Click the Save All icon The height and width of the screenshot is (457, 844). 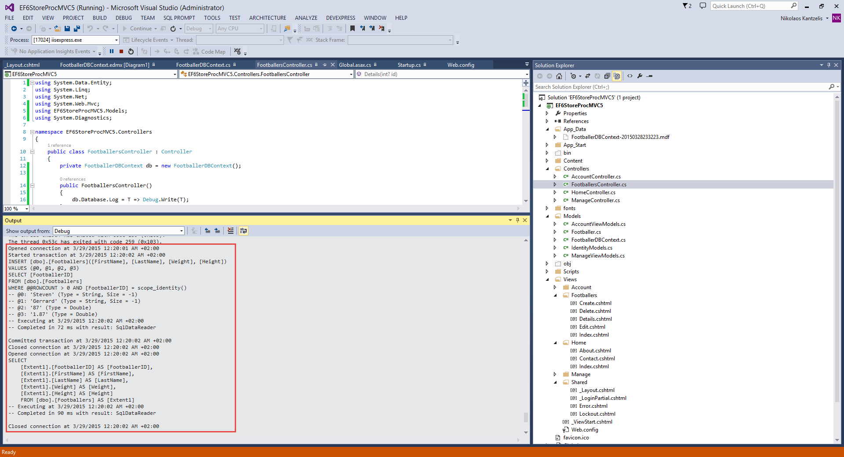pos(77,29)
